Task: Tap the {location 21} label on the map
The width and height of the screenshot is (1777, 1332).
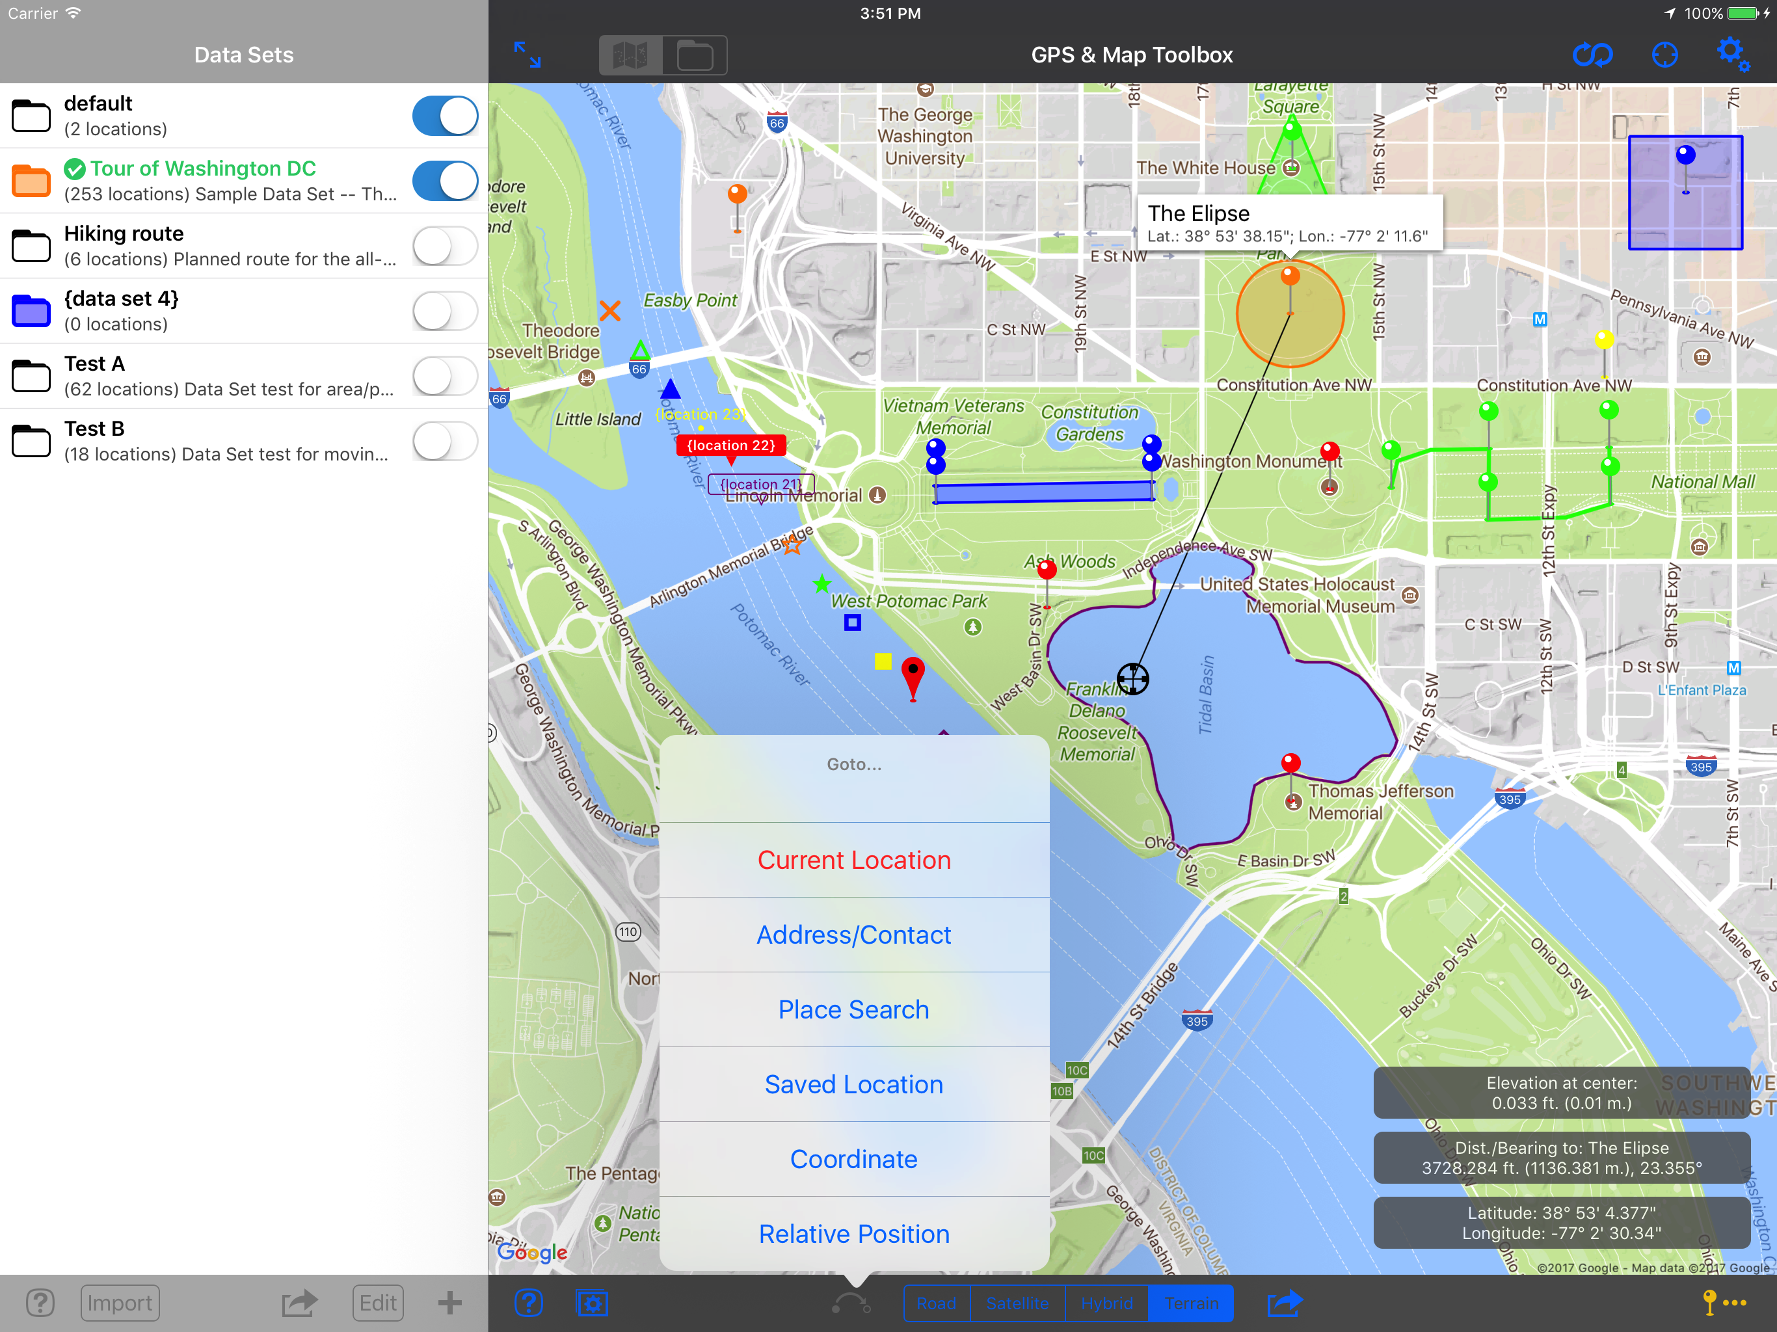Action: pos(761,484)
